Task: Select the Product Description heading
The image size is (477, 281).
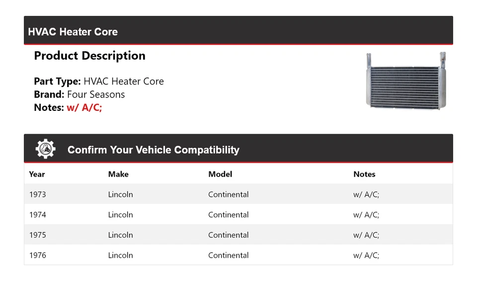Action: click(89, 56)
